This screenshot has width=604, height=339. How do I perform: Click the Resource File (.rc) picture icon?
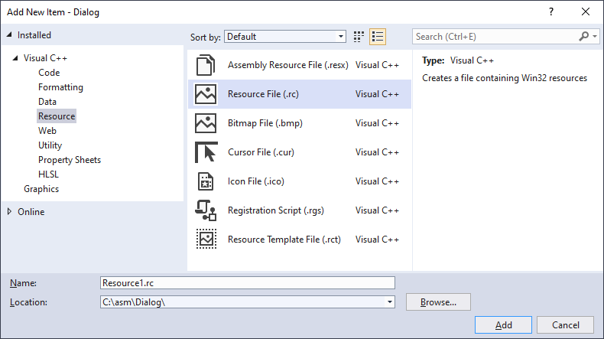click(206, 94)
